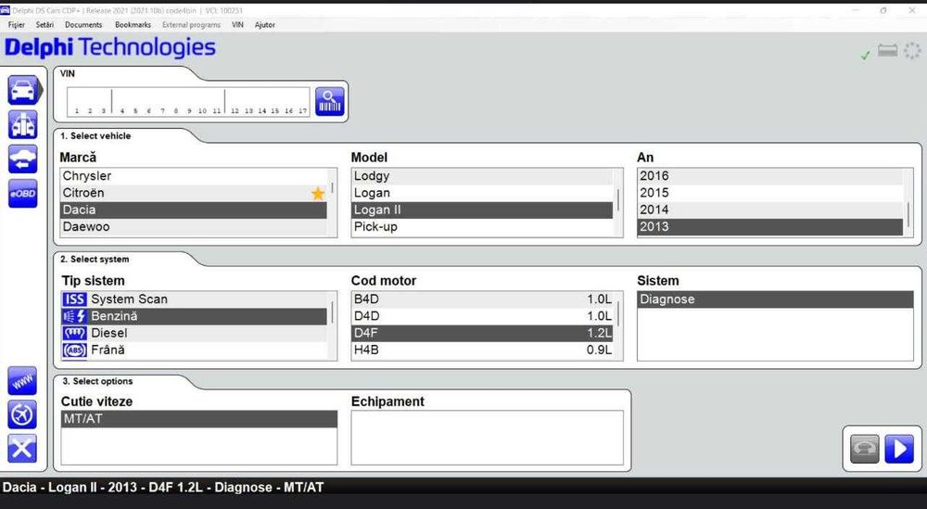Select Benzină system type
The width and height of the screenshot is (927, 509).
tap(194, 316)
